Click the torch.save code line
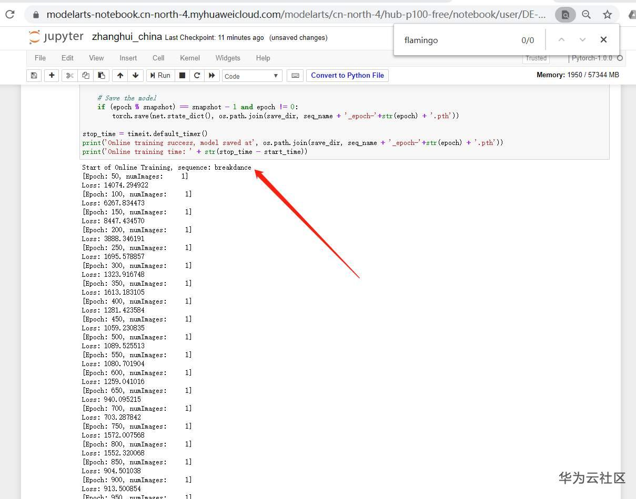 [286, 116]
